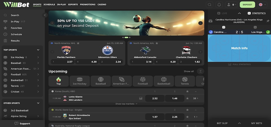Bet on Edmonton Oilers at 2.34

[x=111, y=62]
